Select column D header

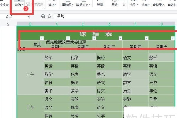(x=83, y=24)
